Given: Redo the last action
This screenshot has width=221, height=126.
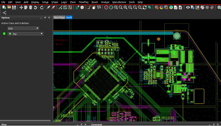Looking at the screenshot, I should pyautogui.click(x=42, y=7).
